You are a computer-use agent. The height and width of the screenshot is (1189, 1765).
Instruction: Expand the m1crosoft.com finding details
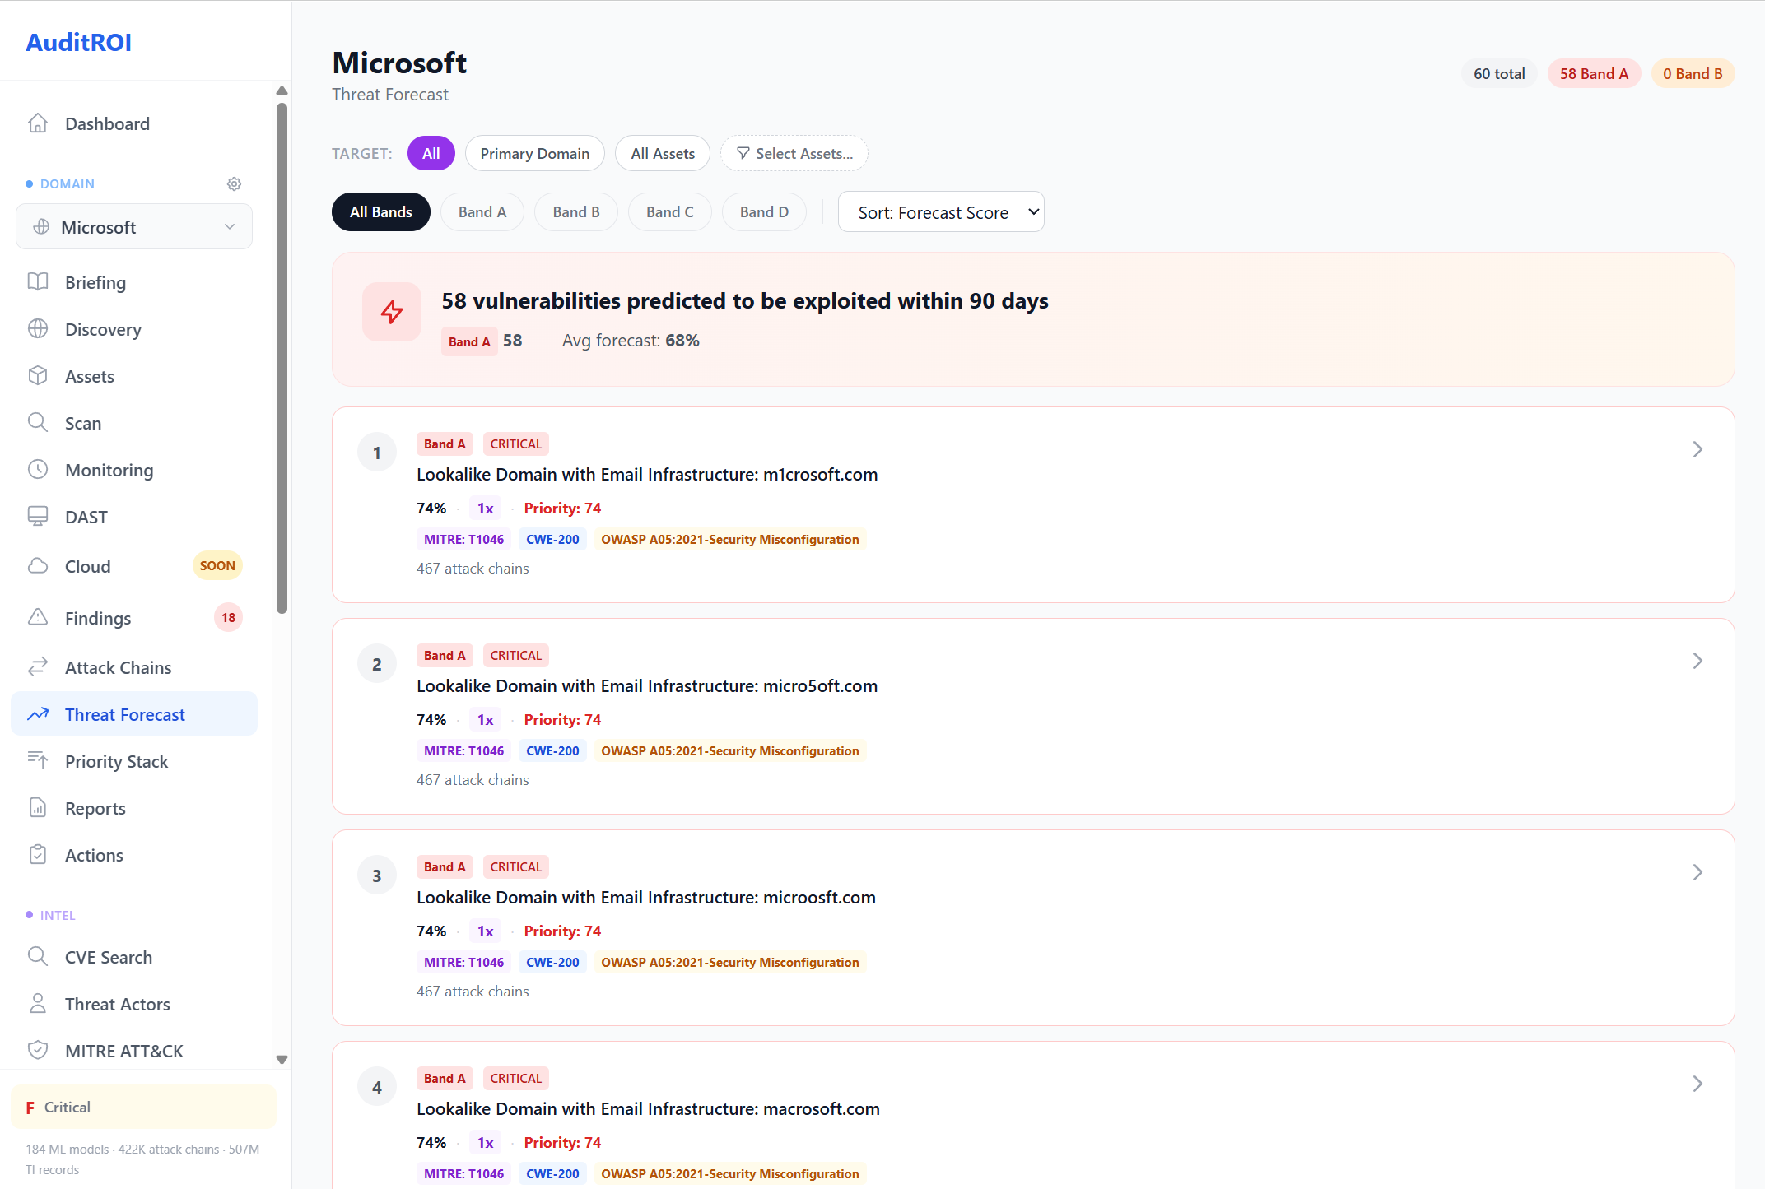coord(1697,449)
